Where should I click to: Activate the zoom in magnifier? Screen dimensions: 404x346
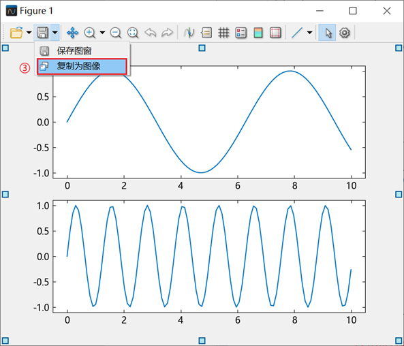[x=89, y=33]
